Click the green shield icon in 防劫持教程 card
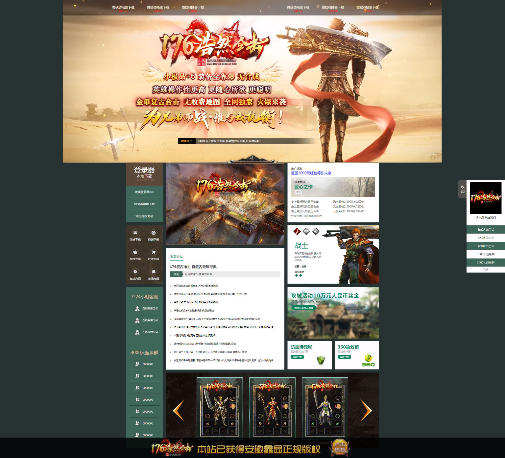 click(x=321, y=360)
